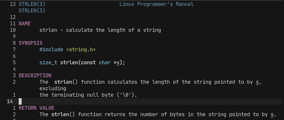The image size is (284, 120).
Task: Click the current line number 14
Action: (x=10, y=101)
